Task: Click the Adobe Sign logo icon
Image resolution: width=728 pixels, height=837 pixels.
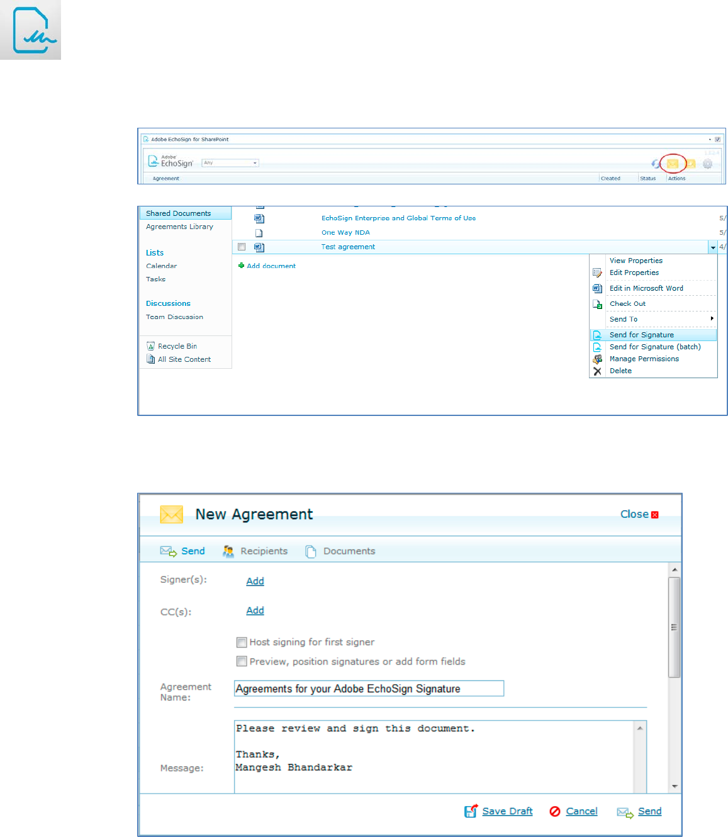Action: (x=30, y=30)
